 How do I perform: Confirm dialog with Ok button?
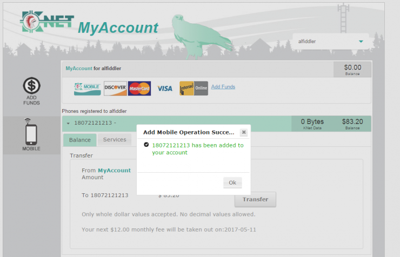tap(232, 182)
